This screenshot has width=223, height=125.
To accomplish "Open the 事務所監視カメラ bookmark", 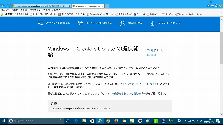I will tap(124, 14).
